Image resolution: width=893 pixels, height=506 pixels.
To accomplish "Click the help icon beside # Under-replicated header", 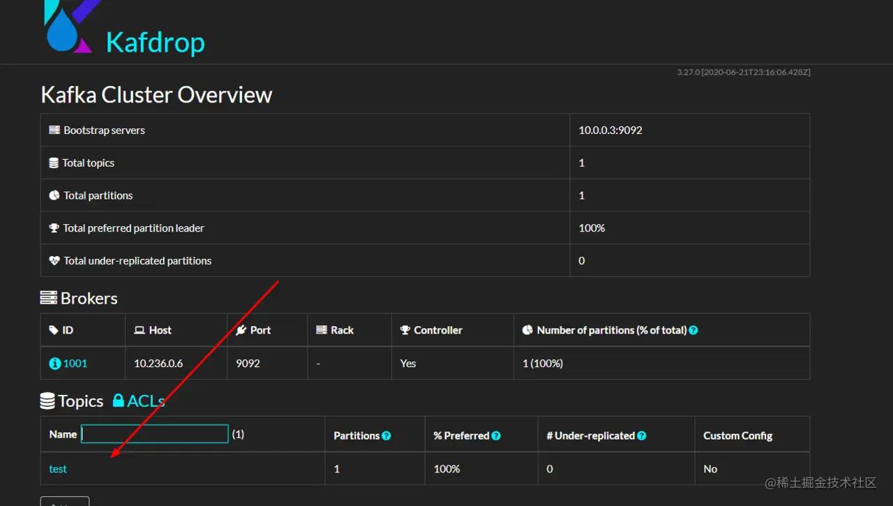I will click(x=642, y=436).
